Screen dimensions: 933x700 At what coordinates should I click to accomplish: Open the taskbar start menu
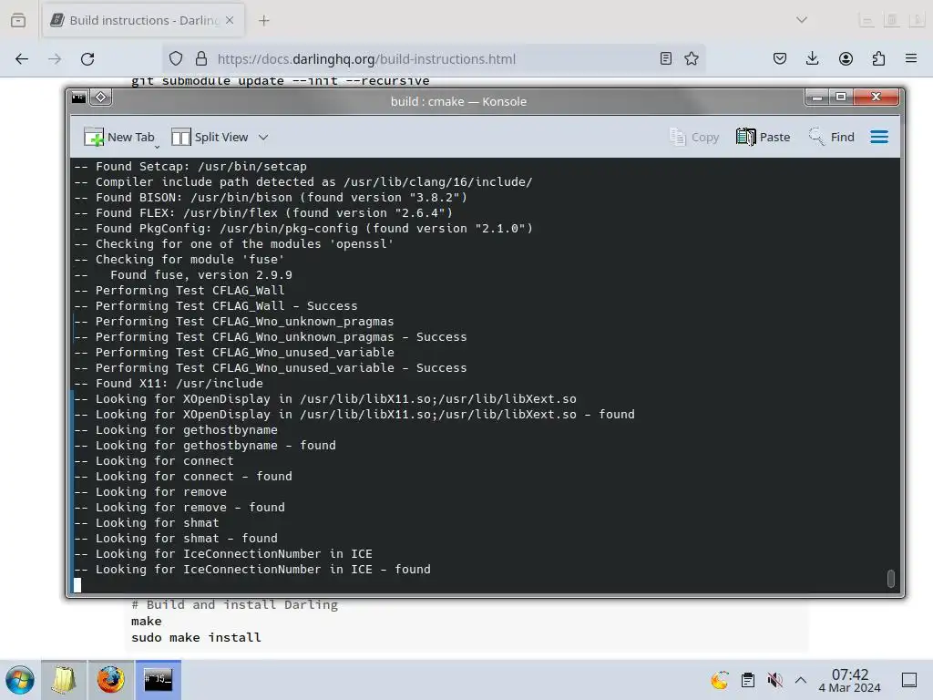pyautogui.click(x=20, y=680)
